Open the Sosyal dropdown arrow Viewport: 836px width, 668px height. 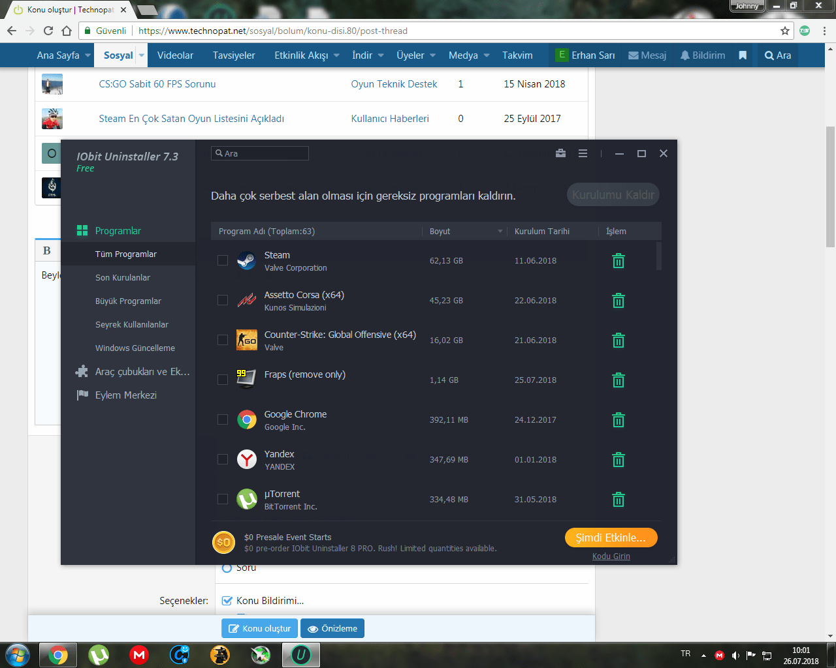click(142, 55)
